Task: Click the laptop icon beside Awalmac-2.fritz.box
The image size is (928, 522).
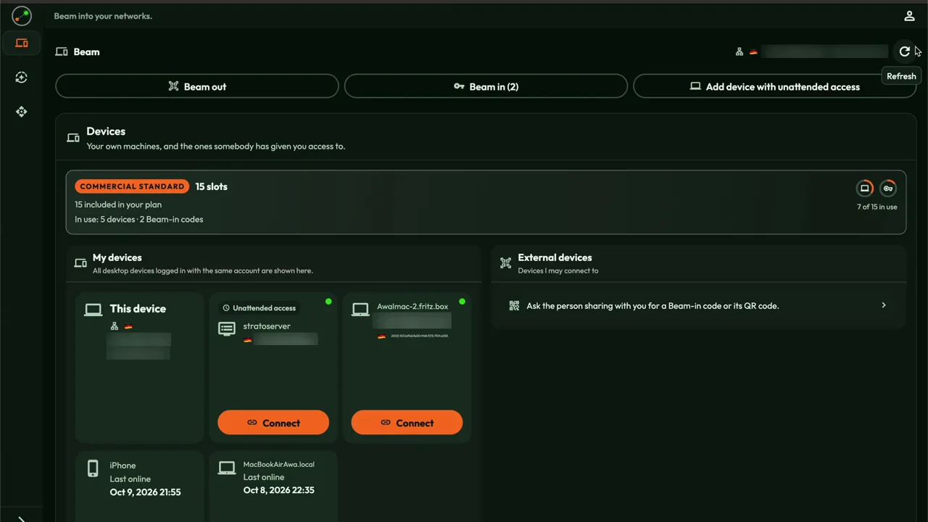Action: tap(360, 310)
